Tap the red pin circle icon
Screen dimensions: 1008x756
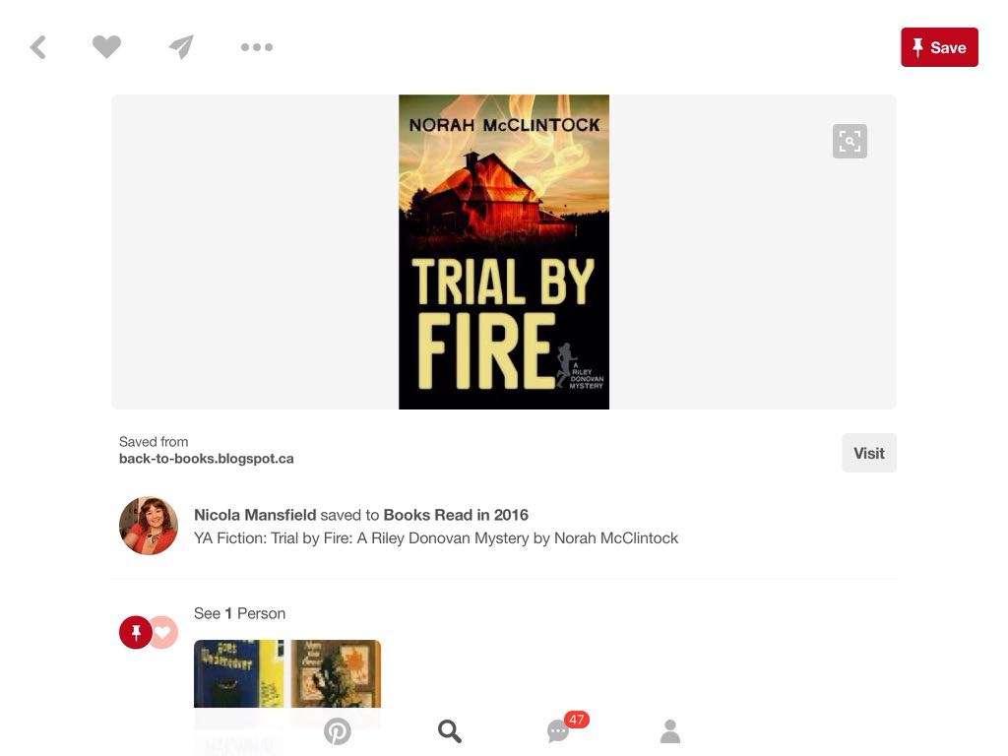tap(136, 633)
